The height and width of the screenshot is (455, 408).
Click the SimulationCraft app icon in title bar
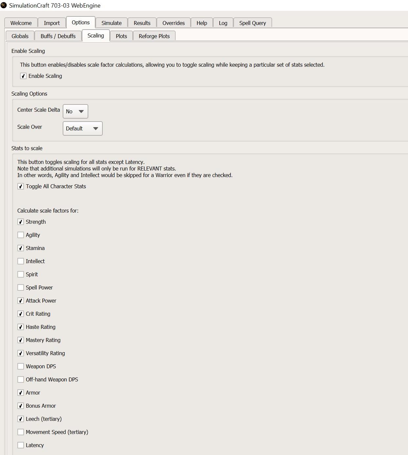click(4, 5)
